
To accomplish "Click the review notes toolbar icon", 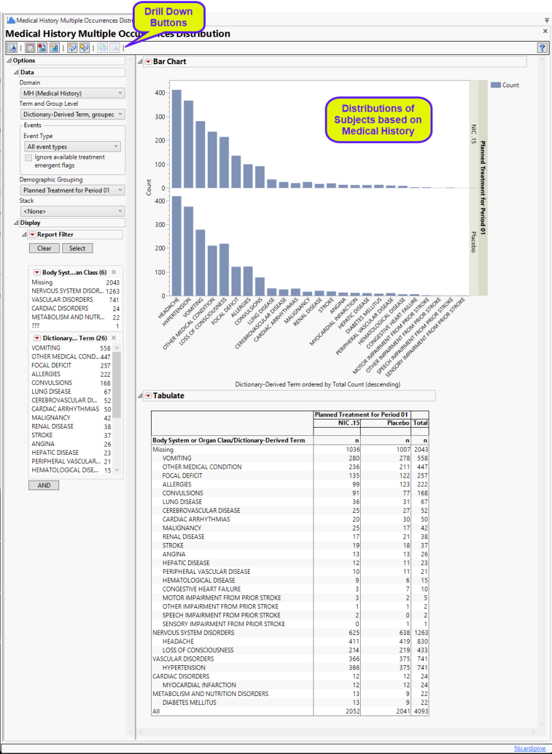I will [x=83, y=47].
